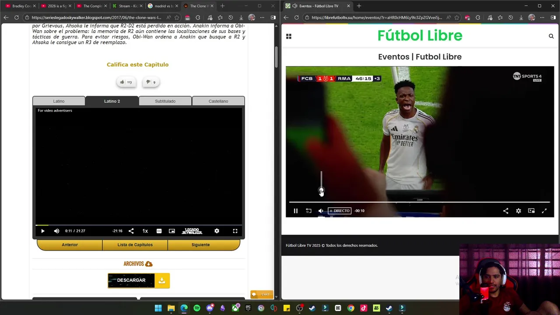560x315 pixels.
Task: Click the DESCARGAR download button
Action: (139, 280)
